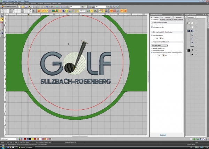Switch to the Konturen tab

coord(178,17)
